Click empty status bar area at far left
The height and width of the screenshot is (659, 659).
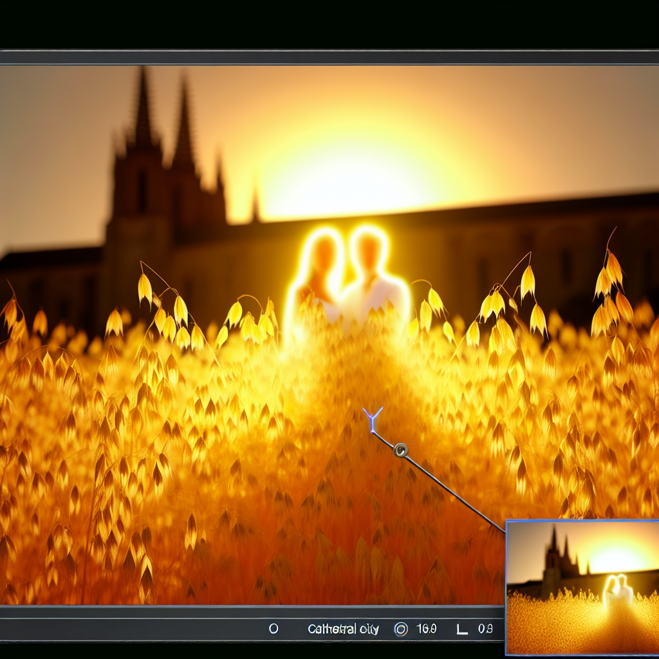(x=97, y=629)
